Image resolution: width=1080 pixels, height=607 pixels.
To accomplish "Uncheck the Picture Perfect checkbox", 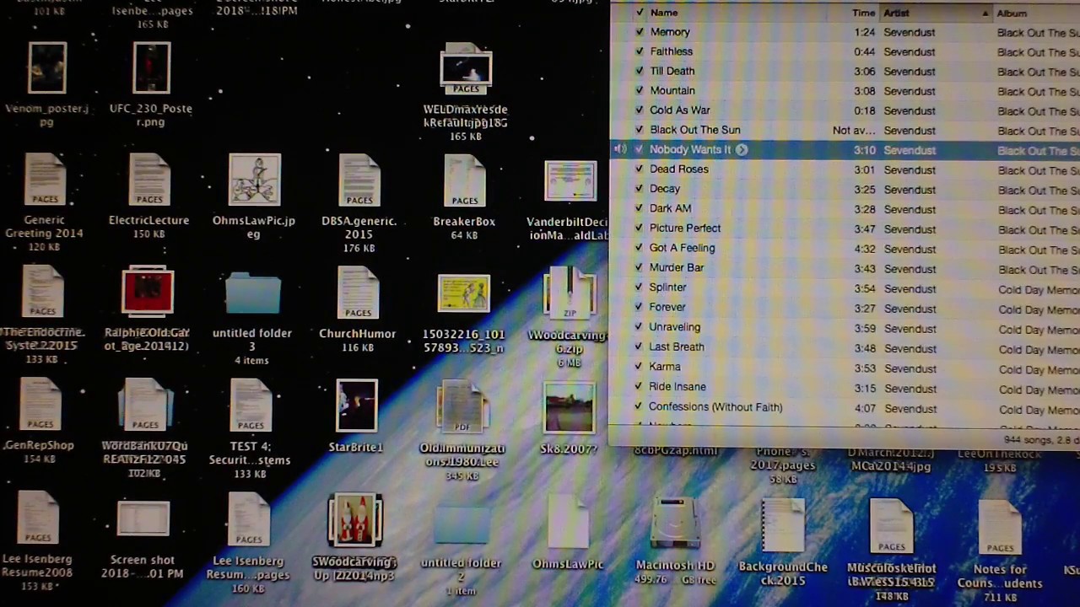I will pyautogui.click(x=640, y=228).
